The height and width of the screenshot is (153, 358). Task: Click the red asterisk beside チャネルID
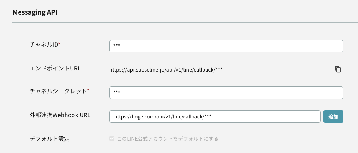pos(59,43)
